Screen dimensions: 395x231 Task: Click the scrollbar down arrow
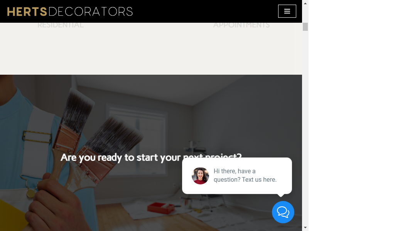pyautogui.click(x=305, y=228)
